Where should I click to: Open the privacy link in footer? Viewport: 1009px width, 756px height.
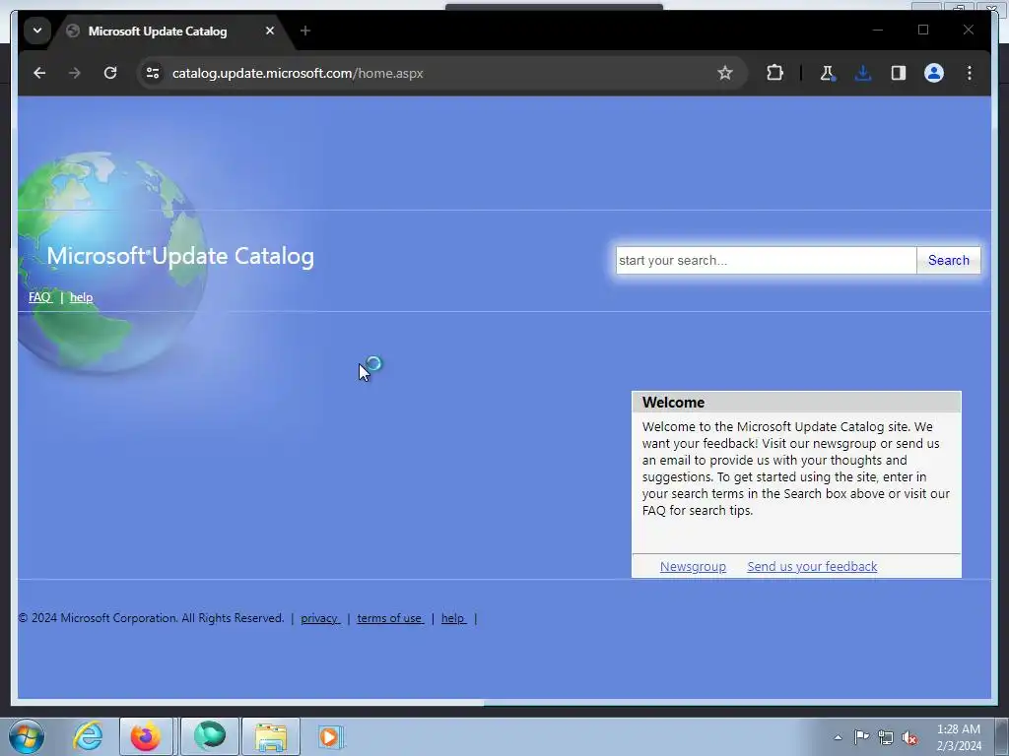click(x=320, y=618)
